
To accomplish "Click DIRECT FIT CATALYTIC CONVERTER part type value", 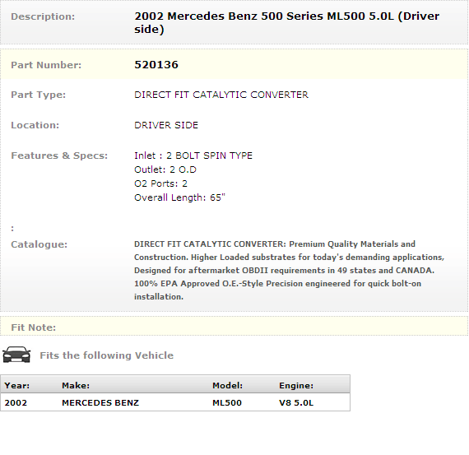I will pyautogui.click(x=221, y=95).
